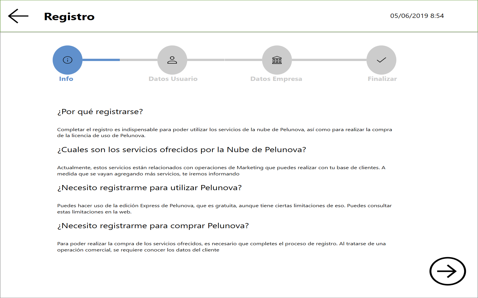Click the Datos Empresa step label

point(276,79)
